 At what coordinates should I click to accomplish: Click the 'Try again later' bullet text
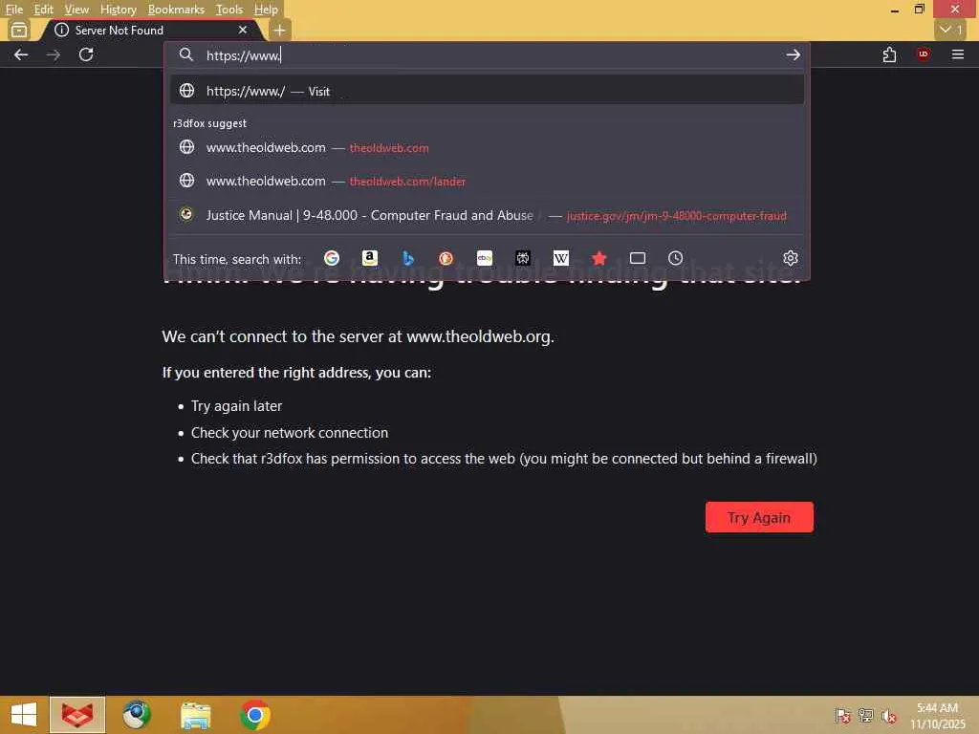[237, 406]
